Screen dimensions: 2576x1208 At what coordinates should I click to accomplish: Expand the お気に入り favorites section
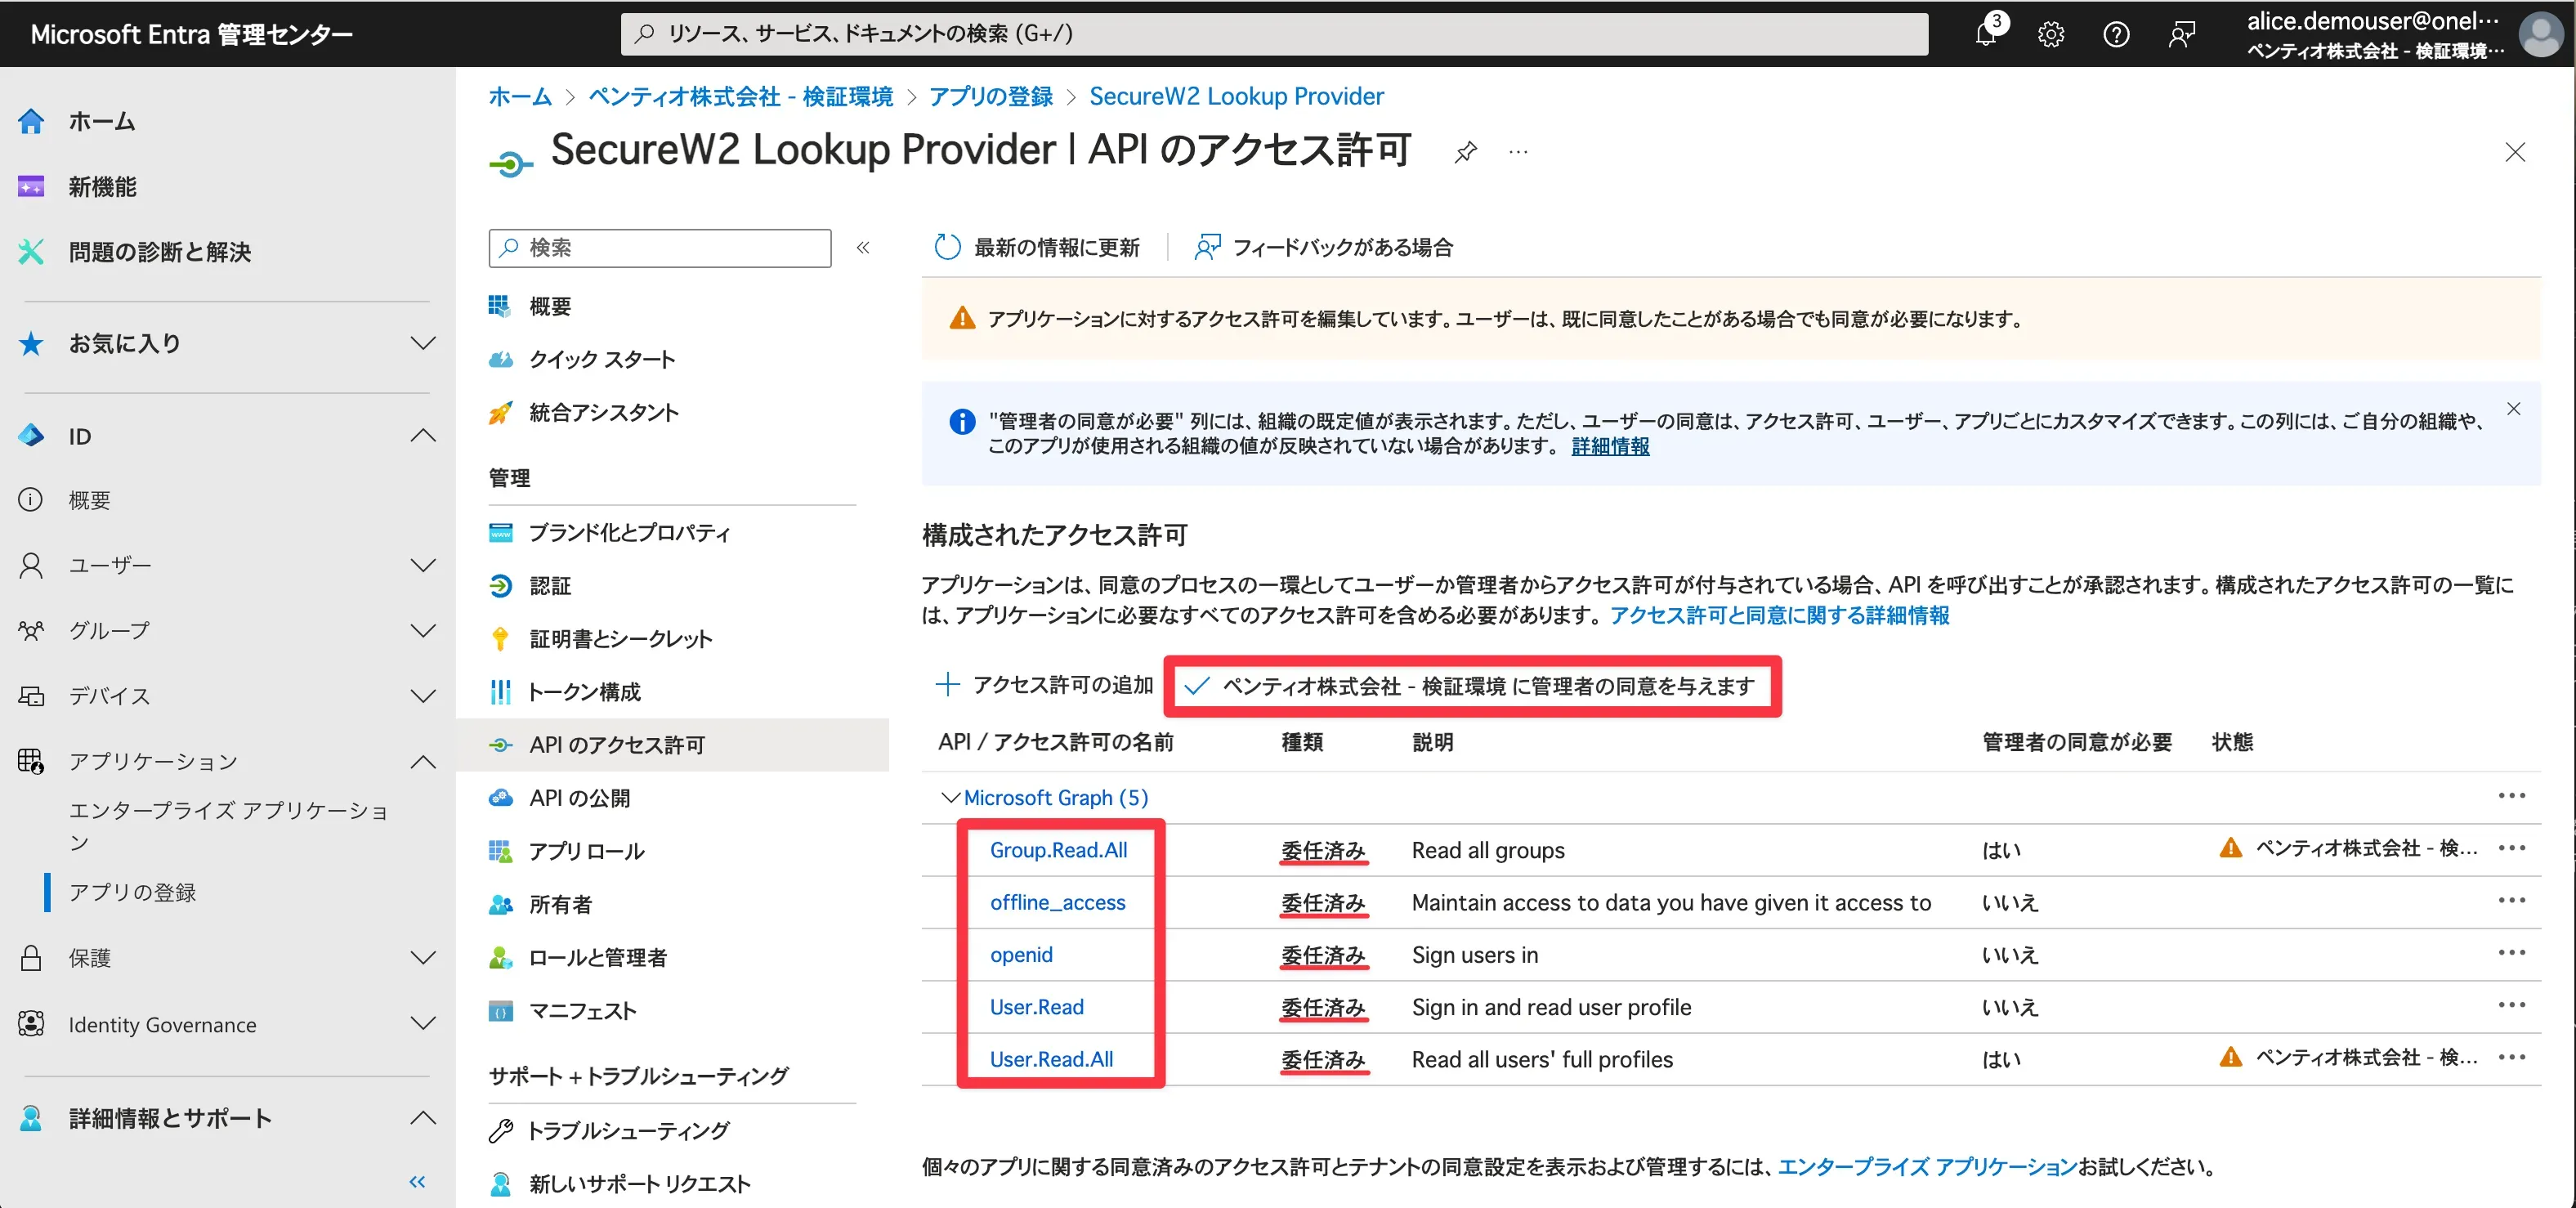click(423, 343)
